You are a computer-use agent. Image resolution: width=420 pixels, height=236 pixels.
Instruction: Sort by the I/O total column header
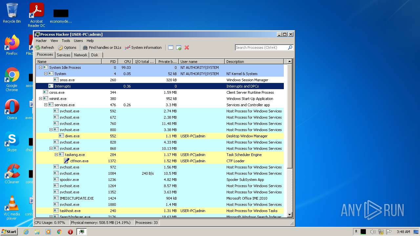(x=144, y=62)
